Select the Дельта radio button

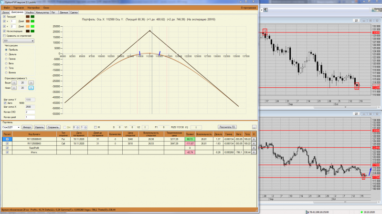pos(6,54)
